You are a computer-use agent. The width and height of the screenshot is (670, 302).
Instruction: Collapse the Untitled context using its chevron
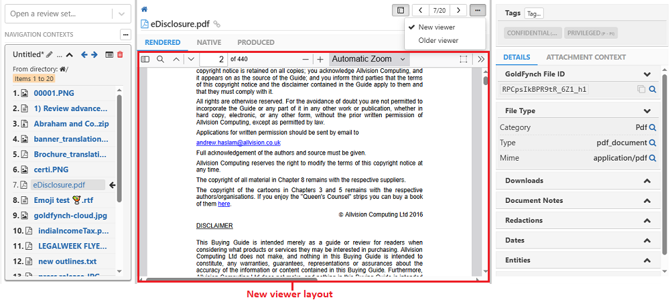pos(70,54)
